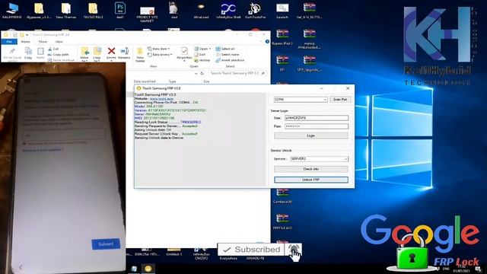Click the Explorer search box

tap(237, 73)
